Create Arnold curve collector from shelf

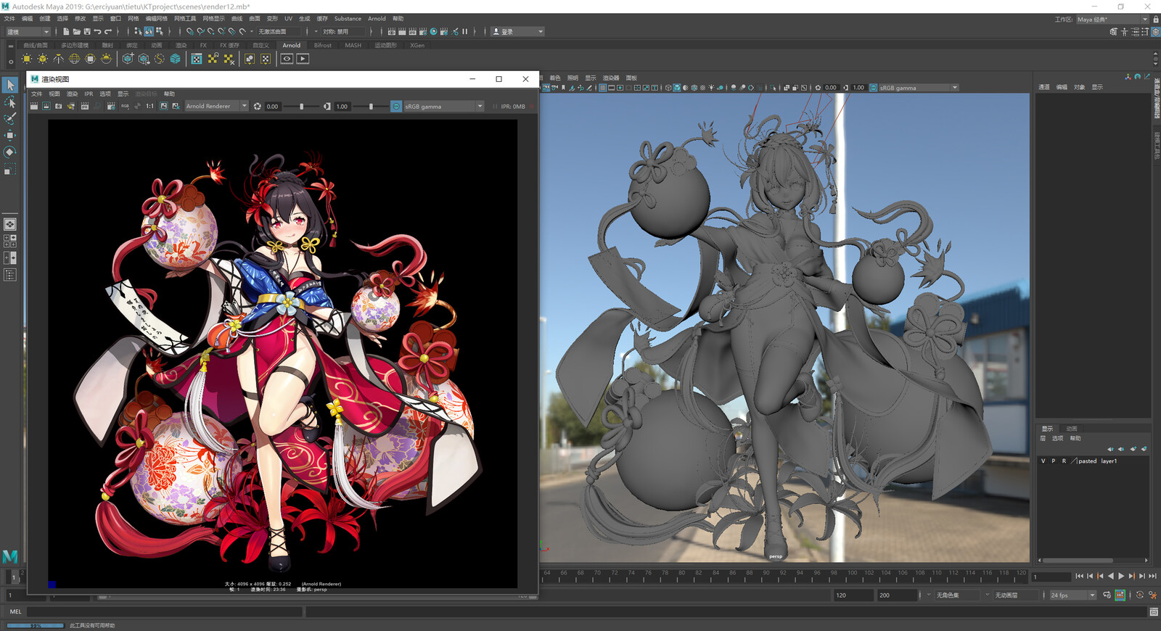point(160,59)
